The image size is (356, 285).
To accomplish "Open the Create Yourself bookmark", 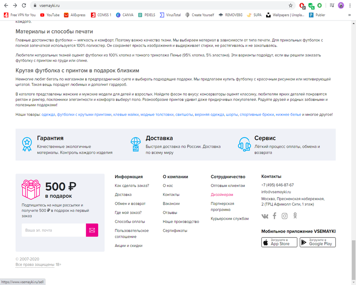I will [200, 15].
